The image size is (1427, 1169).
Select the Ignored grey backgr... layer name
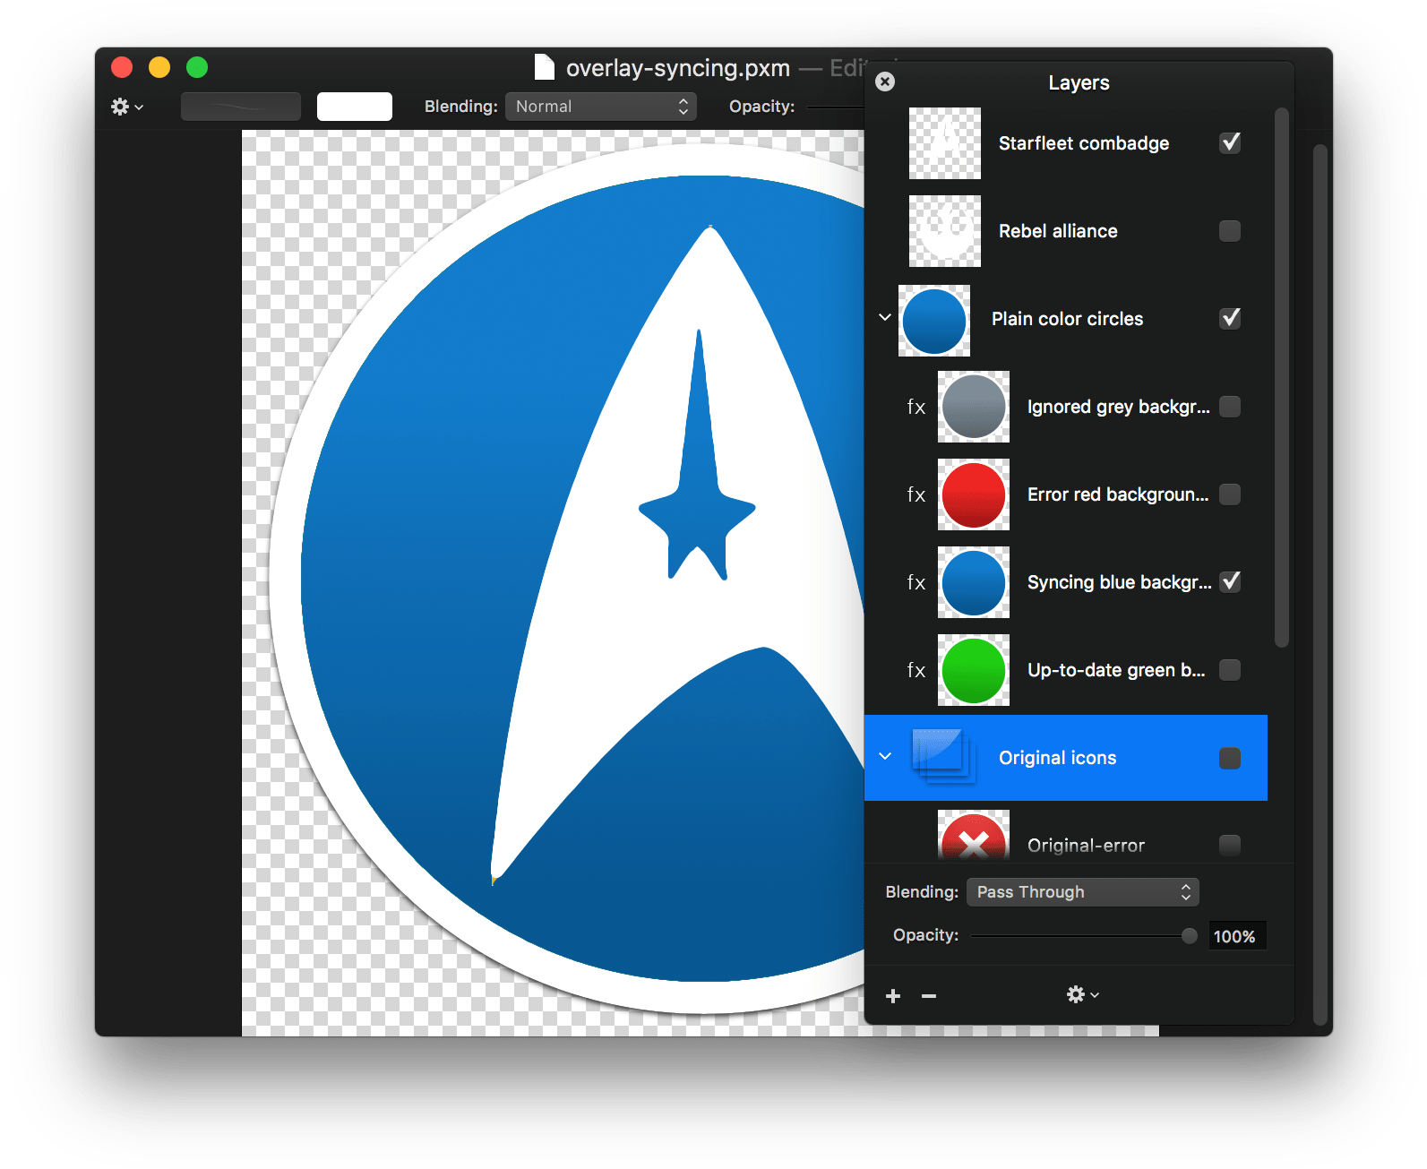(1119, 407)
